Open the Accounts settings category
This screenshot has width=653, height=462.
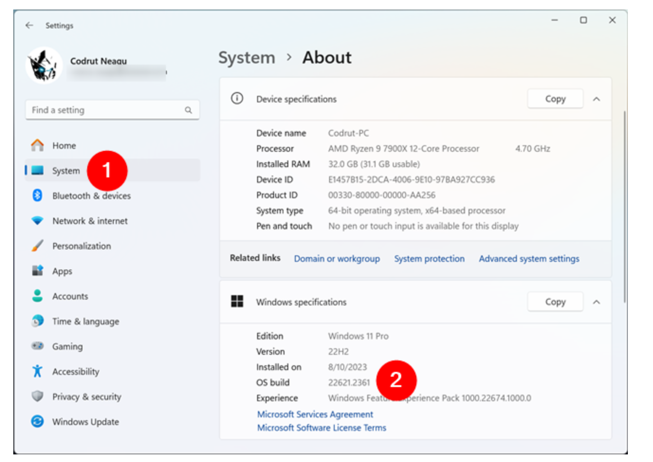click(112, 296)
